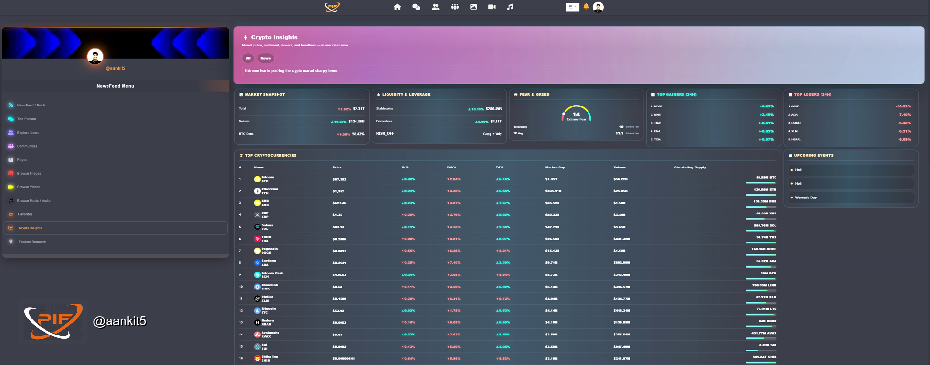Open profile avatar menu in top bar
This screenshot has height=365, width=930.
pyautogui.click(x=598, y=7)
